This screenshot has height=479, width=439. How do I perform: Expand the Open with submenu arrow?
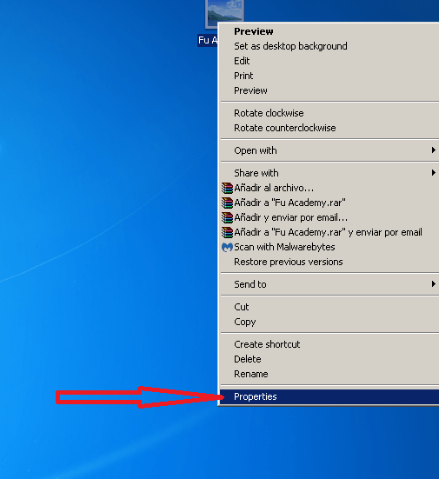click(x=433, y=150)
